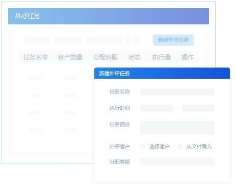Select the 选择客户 radio option
Screen dimensions: 236x192
(x=143, y=146)
